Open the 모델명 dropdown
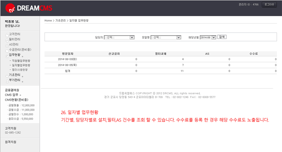This screenshot has width=282, height=152. click(166, 37)
